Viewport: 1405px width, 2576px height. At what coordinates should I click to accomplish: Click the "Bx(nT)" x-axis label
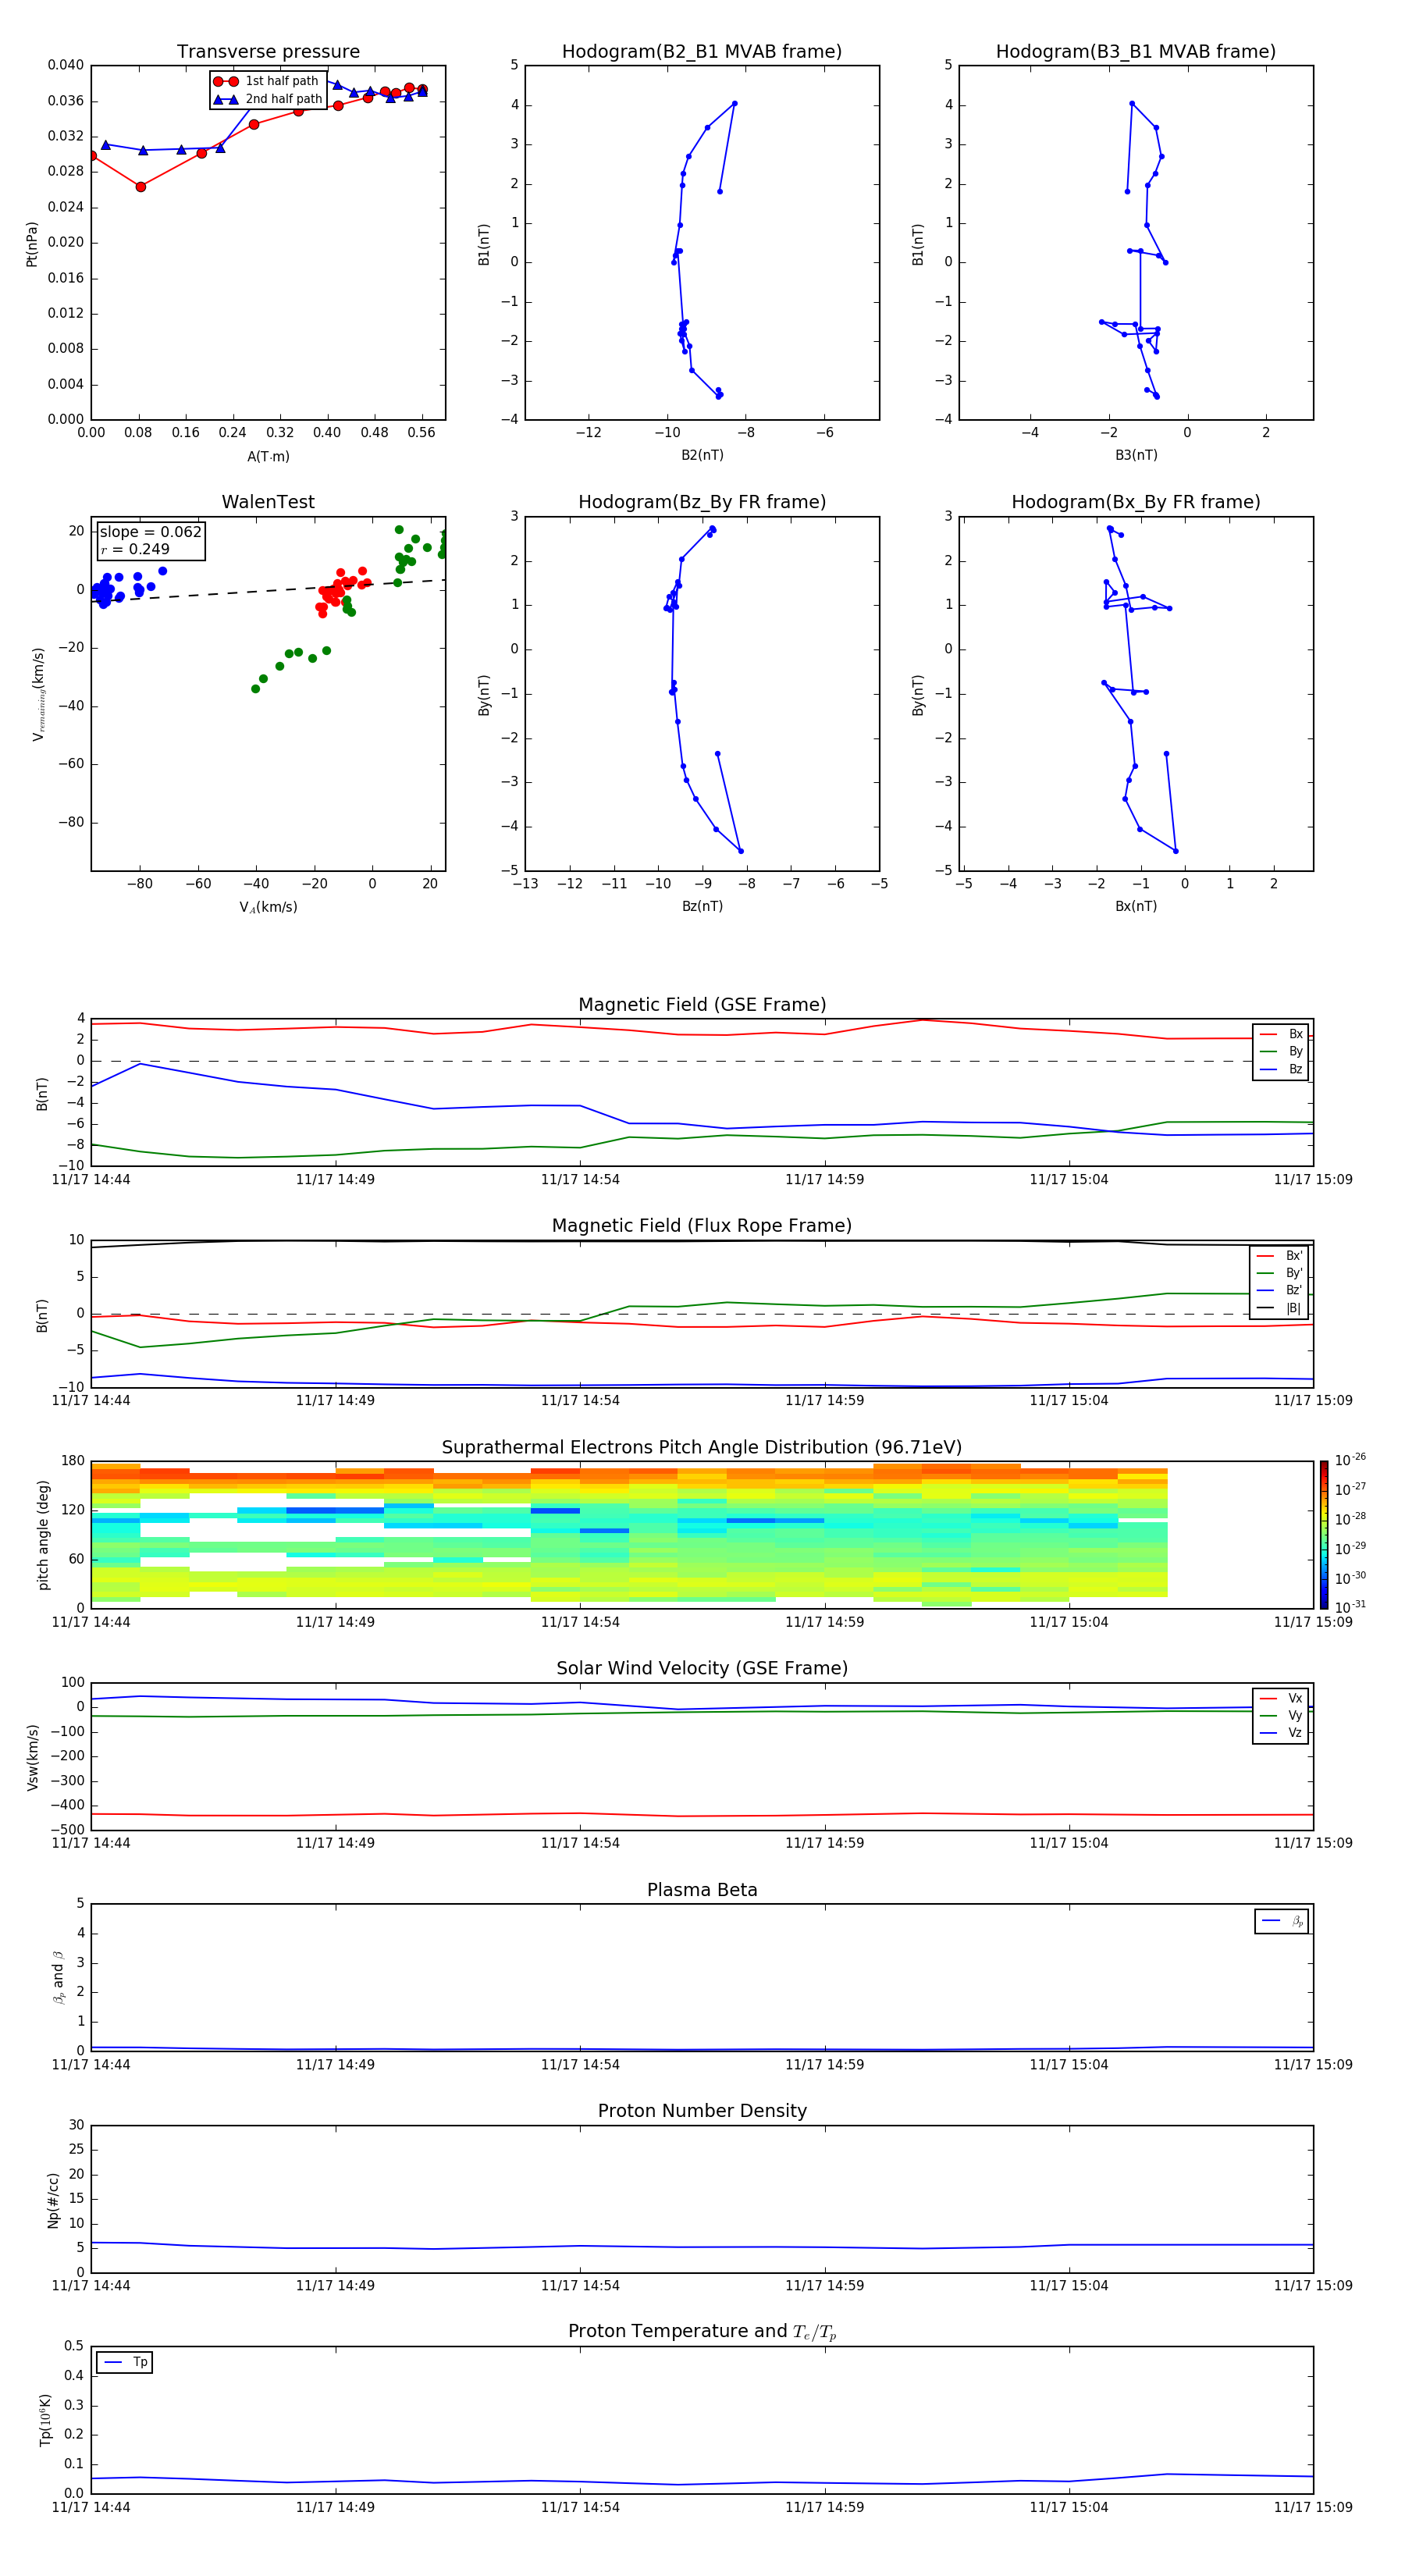click(1136, 906)
